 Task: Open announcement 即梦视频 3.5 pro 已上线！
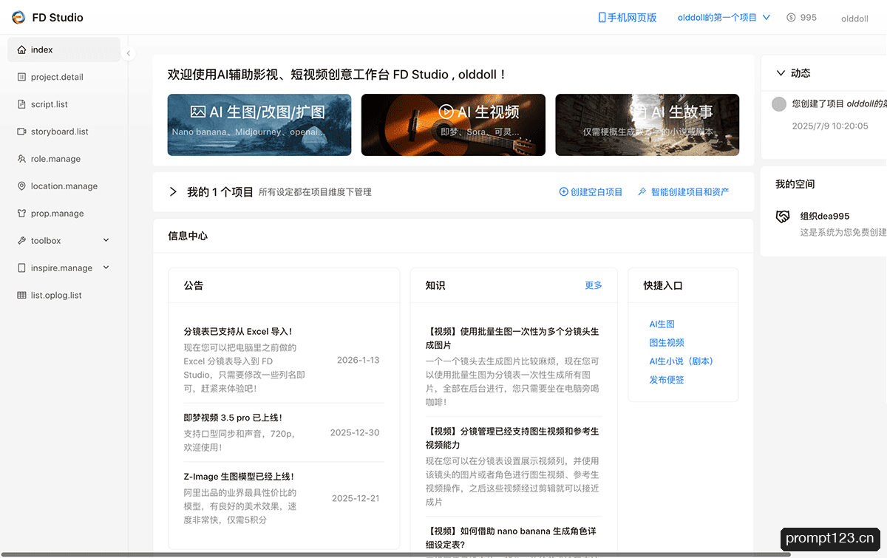(x=233, y=418)
